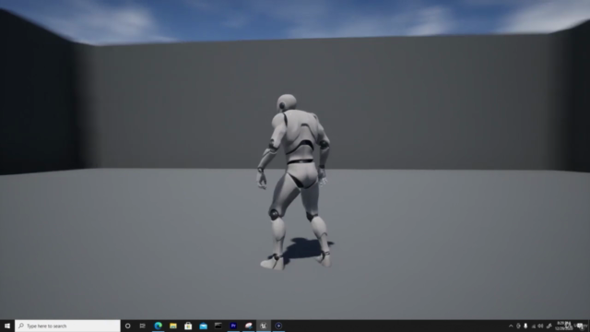The image size is (590, 332).
Task: Launch Microsoft Edge from the taskbar
Action: coord(158,326)
